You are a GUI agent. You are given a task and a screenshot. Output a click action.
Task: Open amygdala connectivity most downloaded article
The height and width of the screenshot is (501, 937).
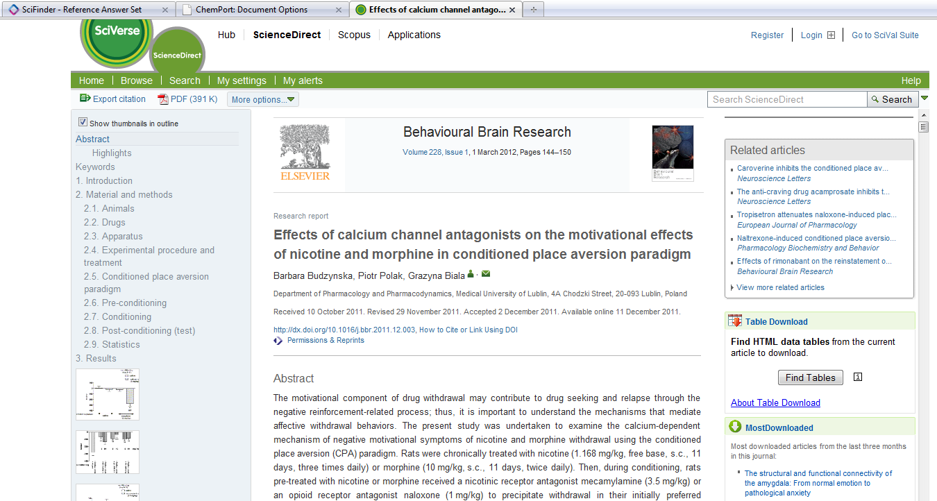click(818, 483)
